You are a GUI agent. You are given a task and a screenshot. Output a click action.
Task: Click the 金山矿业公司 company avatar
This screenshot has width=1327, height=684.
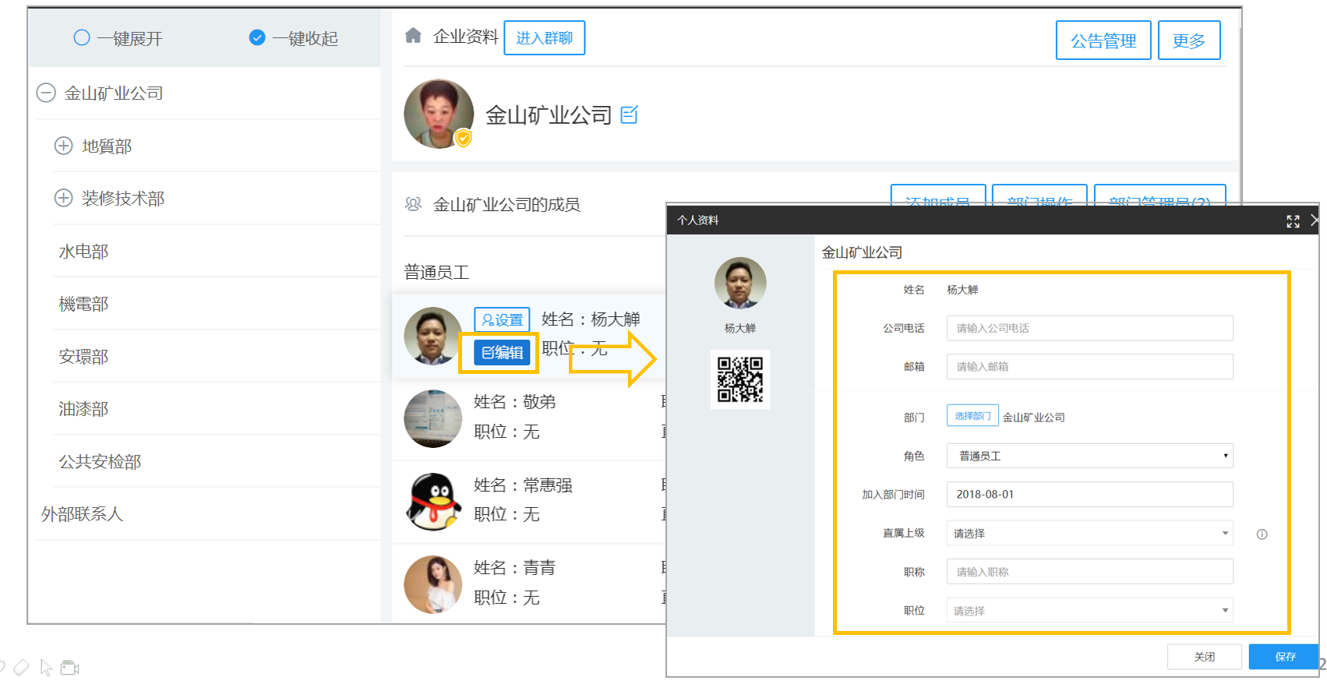coord(439,114)
